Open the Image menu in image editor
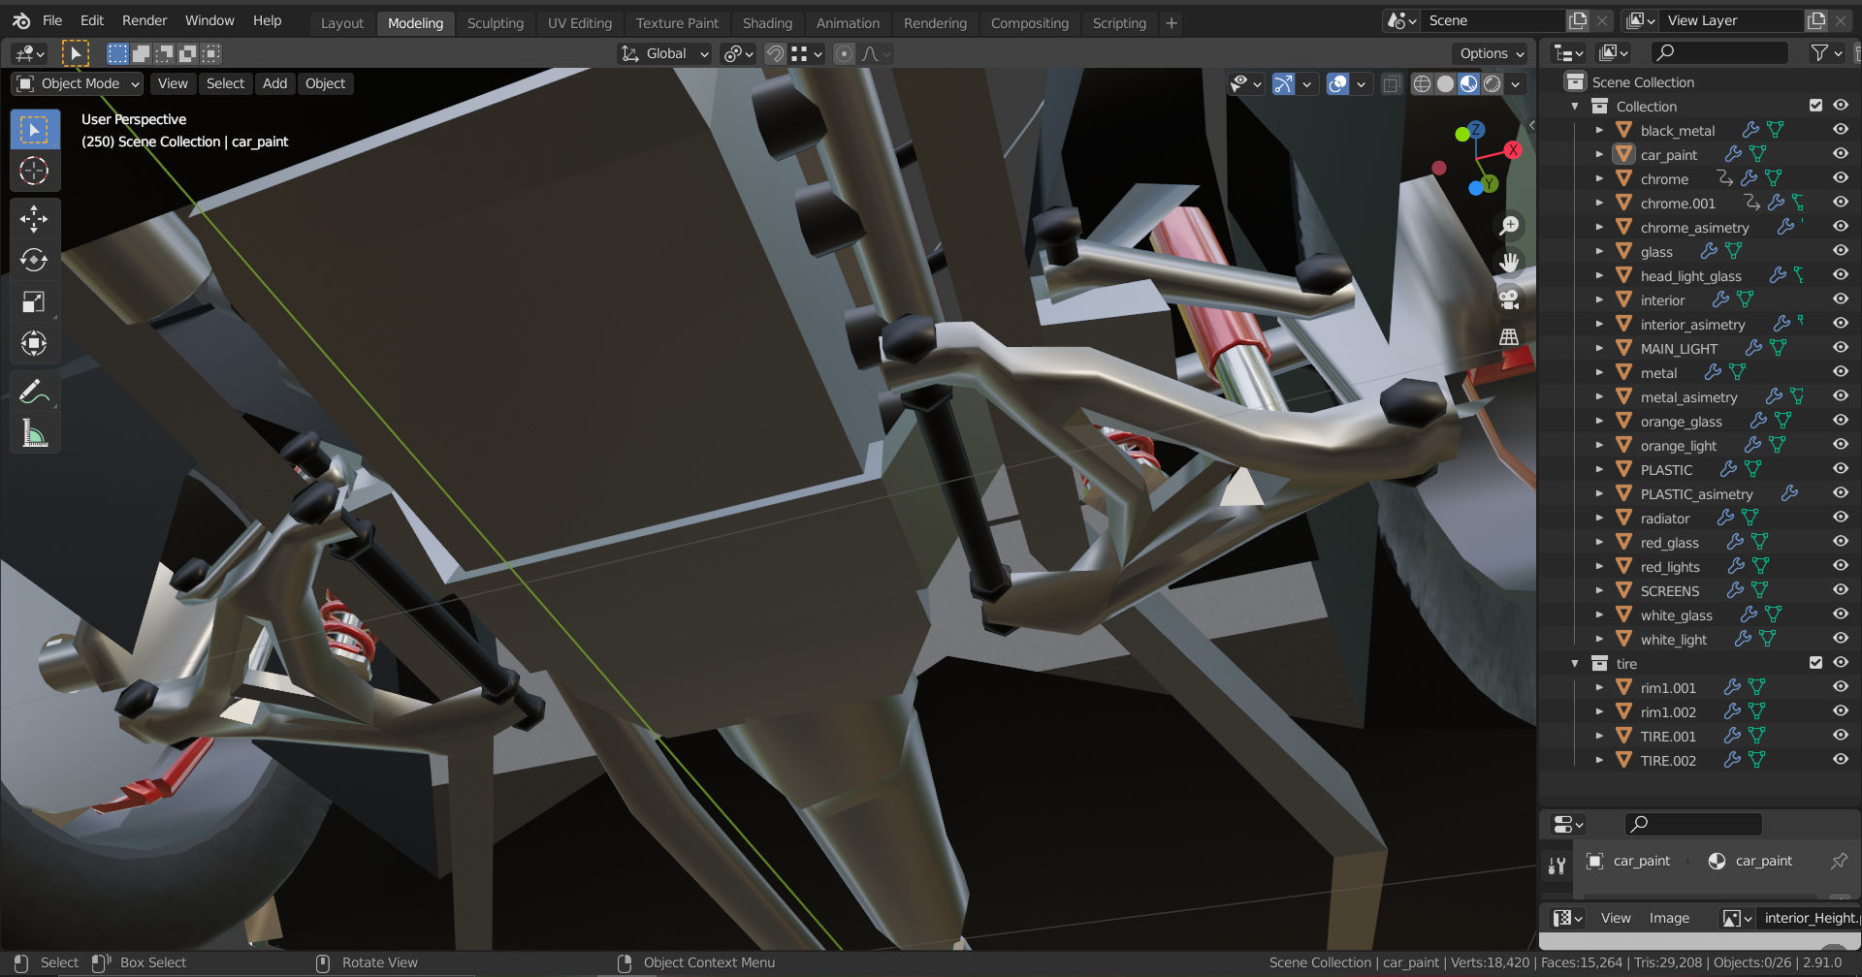 coord(1669,918)
